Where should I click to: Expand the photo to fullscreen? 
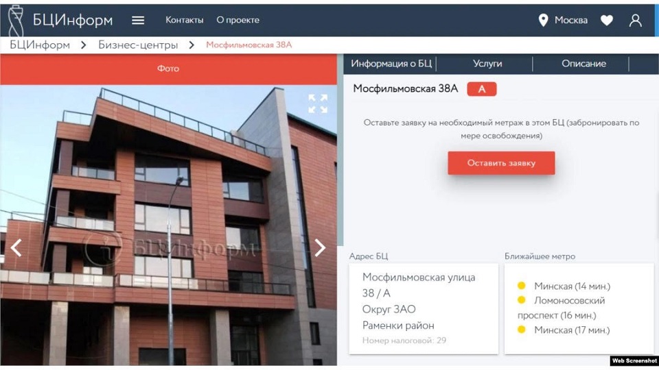(x=318, y=103)
